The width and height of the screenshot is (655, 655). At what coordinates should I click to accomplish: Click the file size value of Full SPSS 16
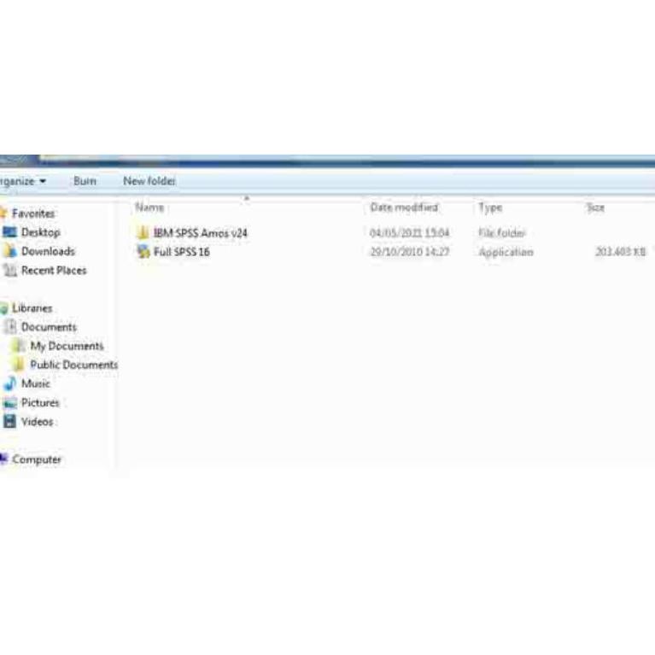pyautogui.click(x=620, y=252)
